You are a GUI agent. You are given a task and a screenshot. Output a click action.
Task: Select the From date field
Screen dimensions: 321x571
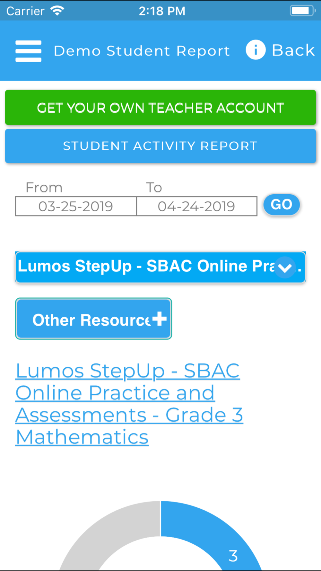click(76, 206)
